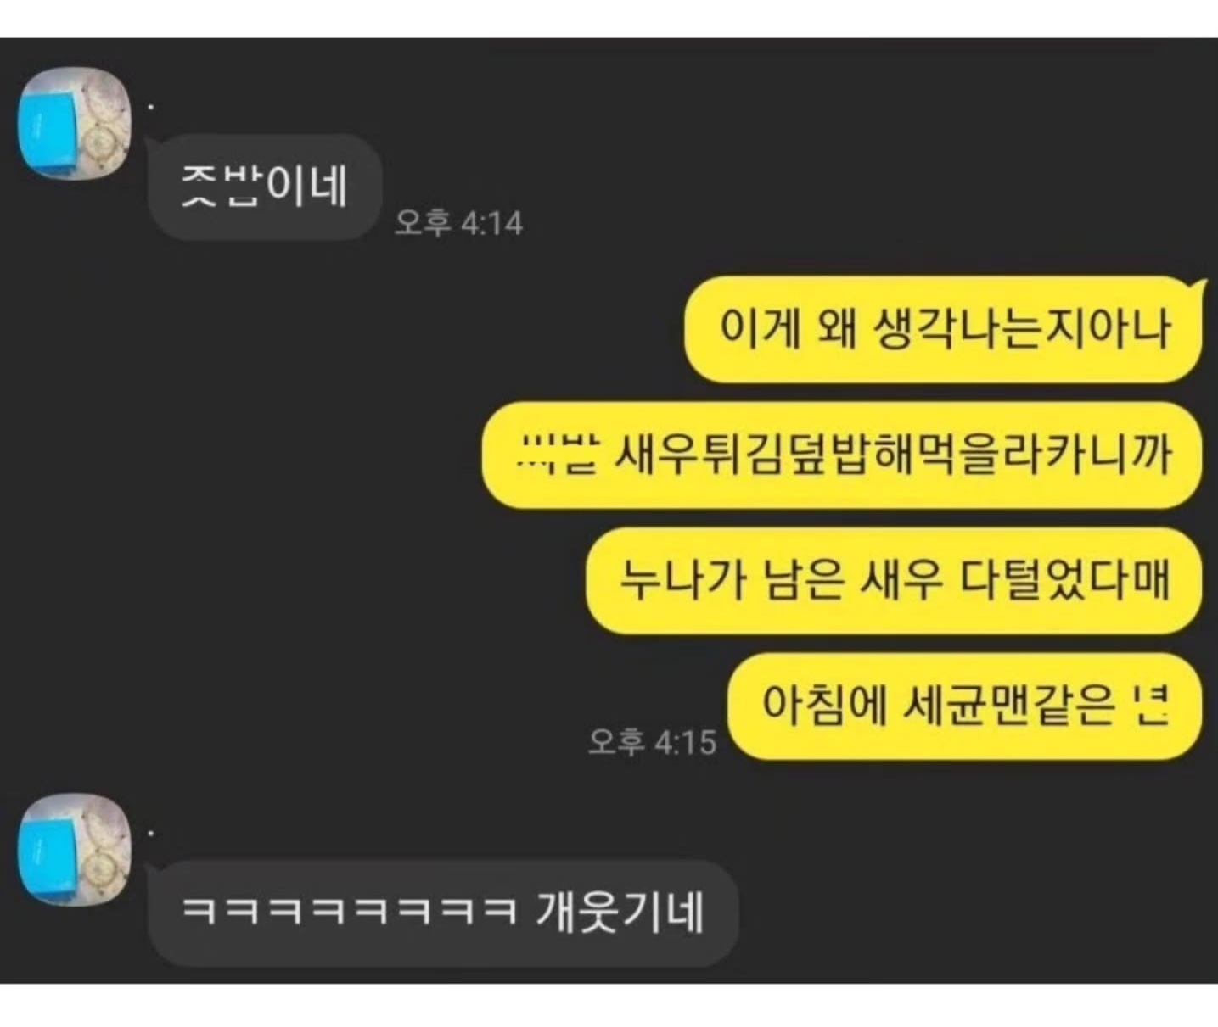Select the 아침에 세균맨같은 message bubble
Screen dimensions: 1218x1027
[x=965, y=706]
